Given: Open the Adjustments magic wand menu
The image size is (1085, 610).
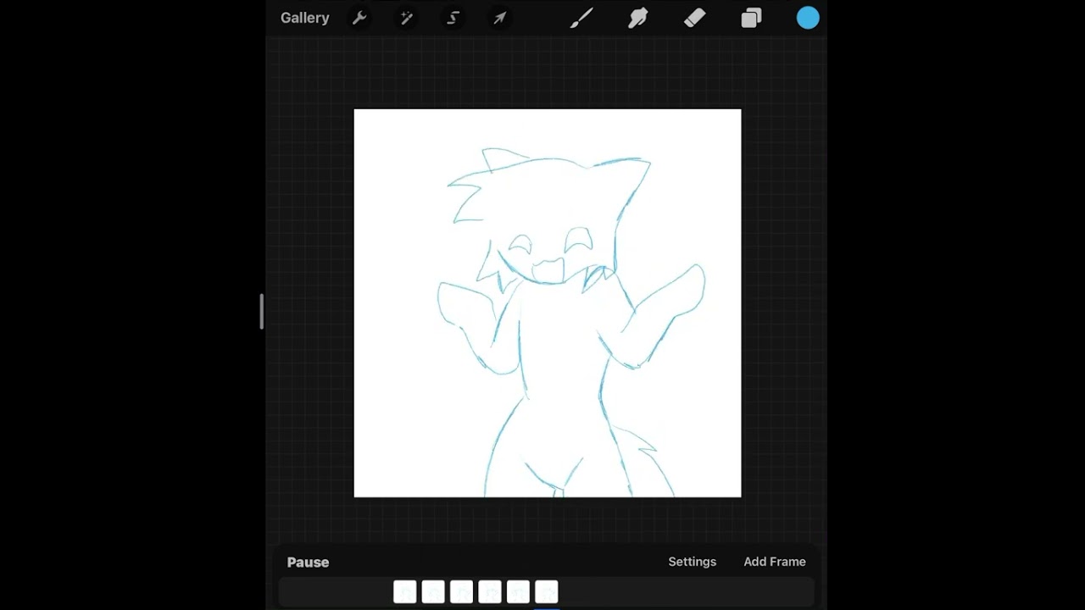Looking at the screenshot, I should coord(406,18).
